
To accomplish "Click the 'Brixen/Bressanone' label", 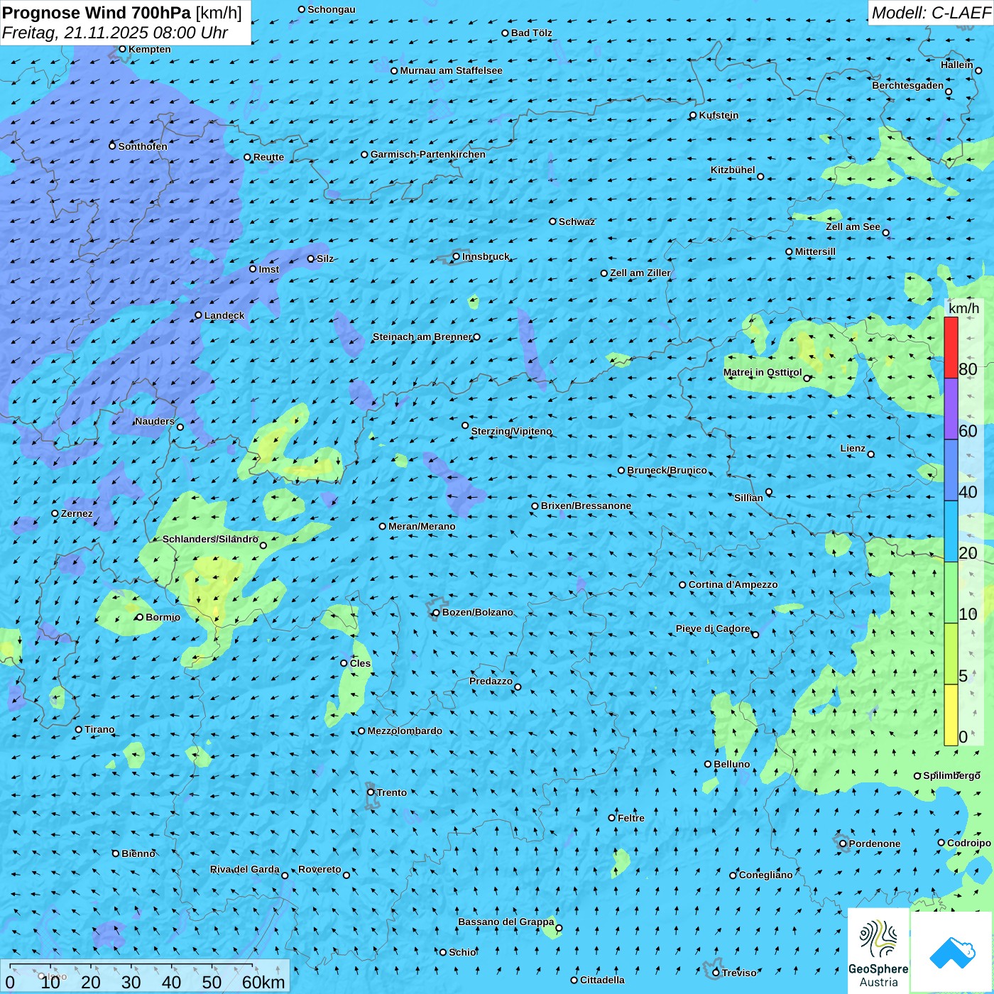I will (586, 506).
